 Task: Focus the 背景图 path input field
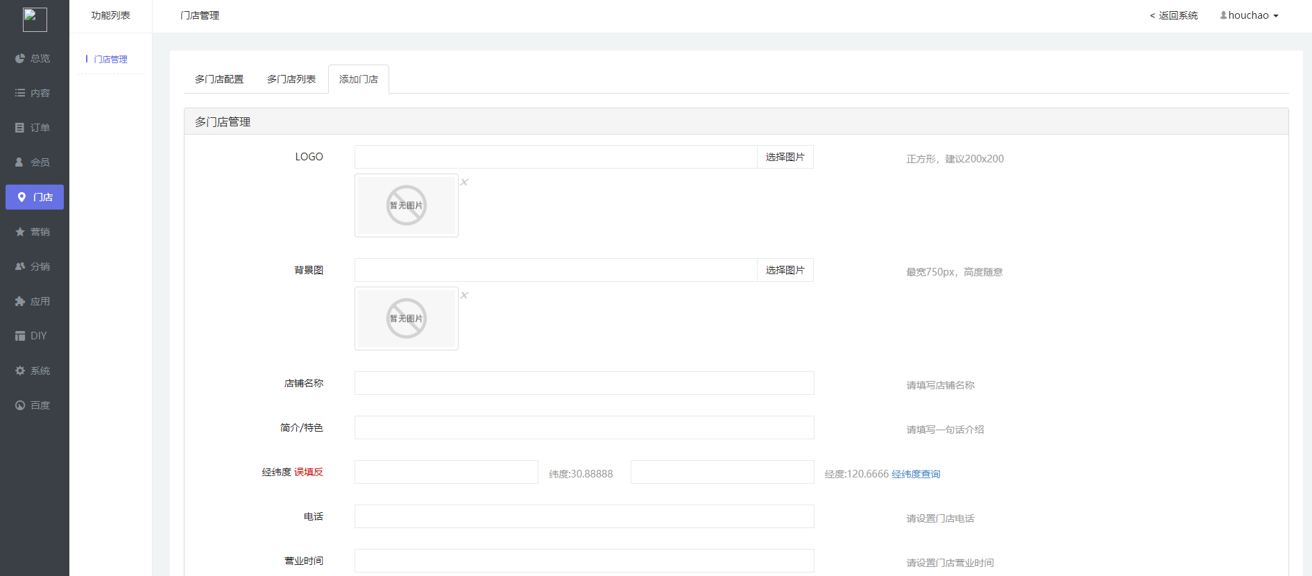pos(556,270)
